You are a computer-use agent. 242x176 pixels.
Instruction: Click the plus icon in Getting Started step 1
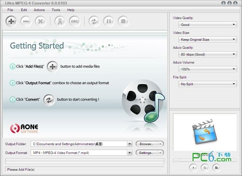coord(52,66)
